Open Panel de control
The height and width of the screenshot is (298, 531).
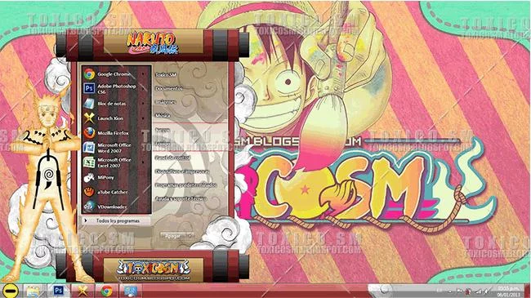point(172,158)
